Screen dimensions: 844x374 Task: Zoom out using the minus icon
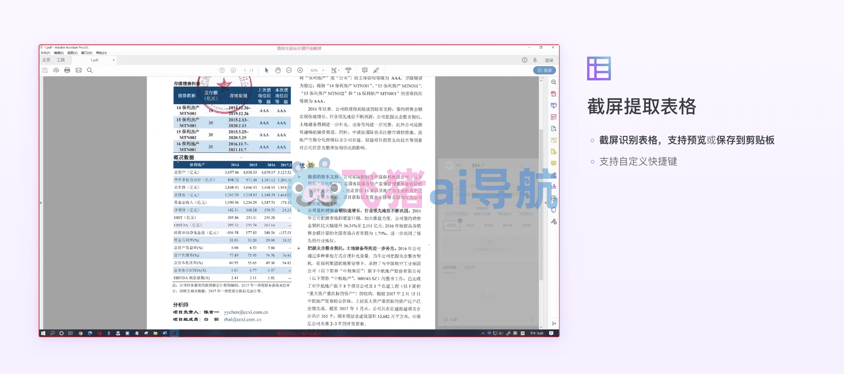(x=289, y=70)
